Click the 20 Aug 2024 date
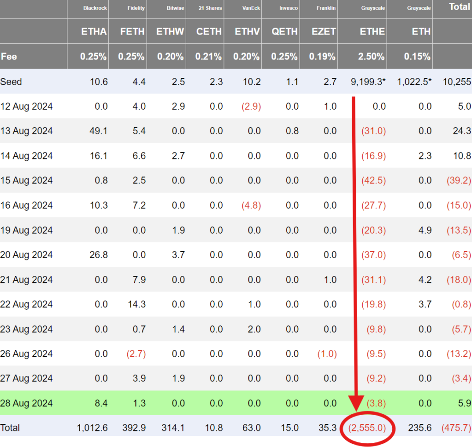This screenshot has height=447, width=472. point(26,255)
